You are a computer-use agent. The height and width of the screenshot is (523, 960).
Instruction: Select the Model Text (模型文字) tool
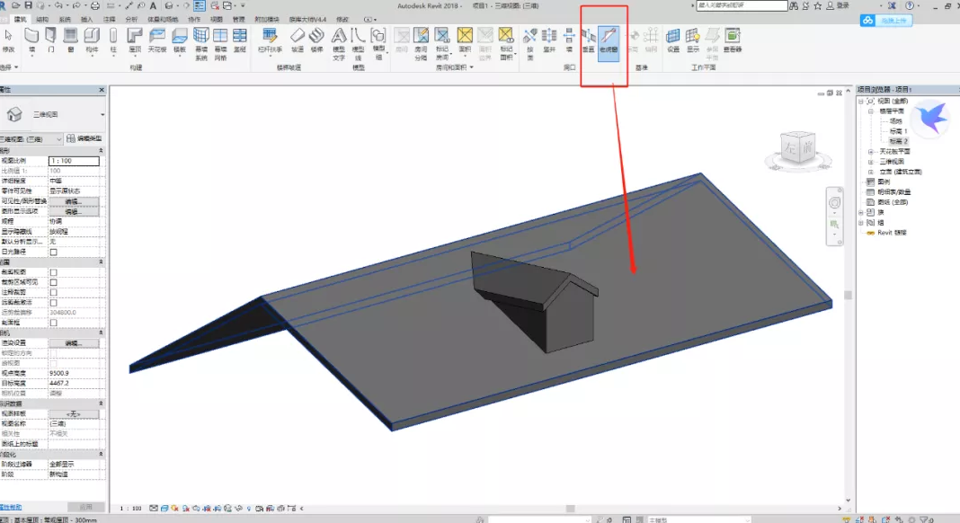339,44
